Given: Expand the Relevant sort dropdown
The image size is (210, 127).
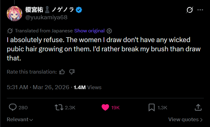Looking at the screenshot, I should click(x=20, y=119).
